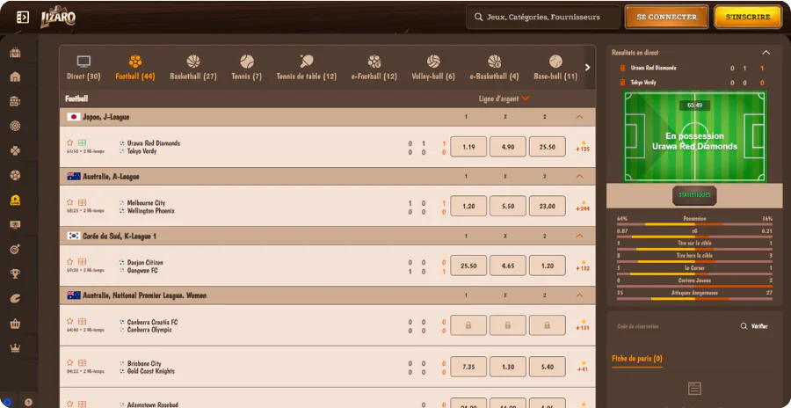The width and height of the screenshot is (791, 408).
Task: Open pitch tracker for Daejon Citizen match
Action: [x=82, y=261]
